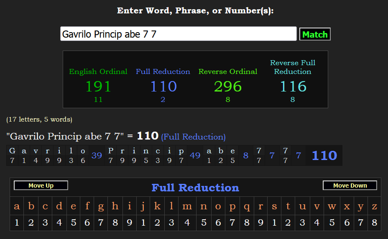
Task: Select the Reverse Full Reduction cipher label
Action: tap(293, 67)
